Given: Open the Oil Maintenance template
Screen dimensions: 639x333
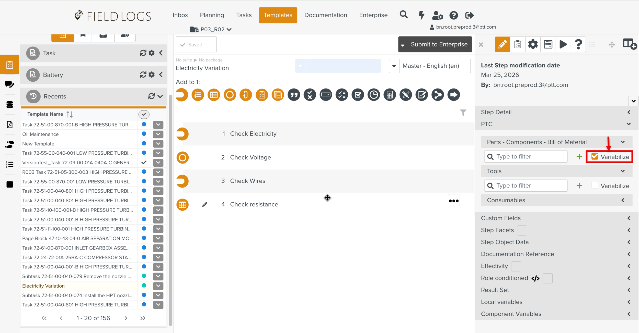Looking at the screenshot, I should tap(40, 134).
